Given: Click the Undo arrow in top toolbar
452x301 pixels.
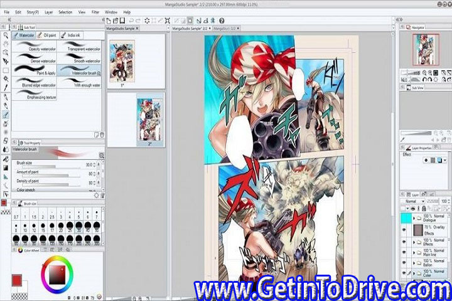Looking at the screenshot, I should coord(131,21).
